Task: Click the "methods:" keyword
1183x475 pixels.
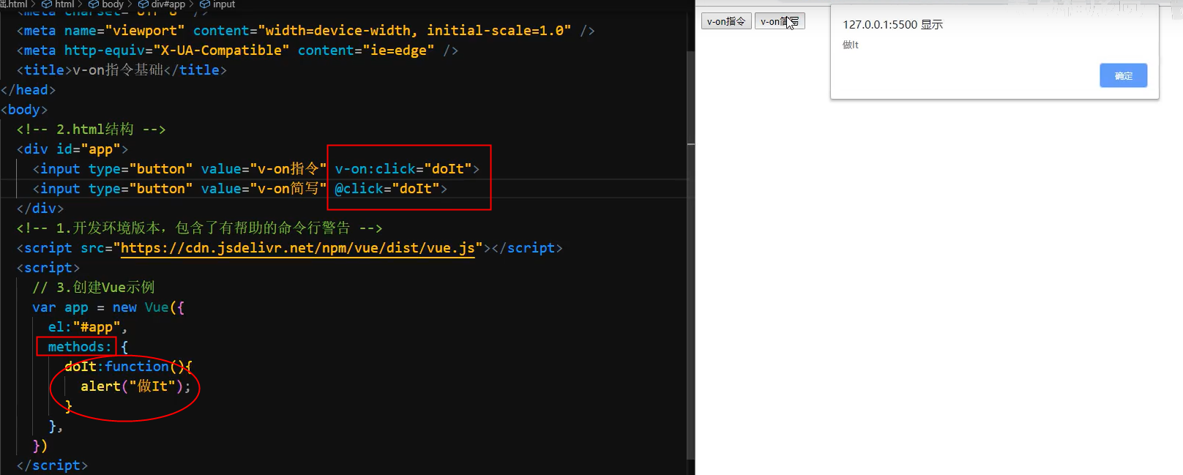Action: click(80, 347)
